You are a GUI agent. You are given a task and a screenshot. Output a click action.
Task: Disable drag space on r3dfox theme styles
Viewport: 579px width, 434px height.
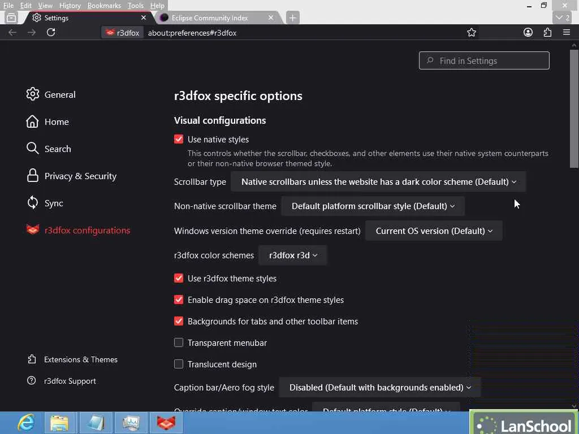[x=179, y=300]
